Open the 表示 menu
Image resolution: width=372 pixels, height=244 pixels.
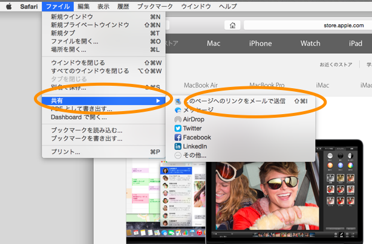[103, 7]
